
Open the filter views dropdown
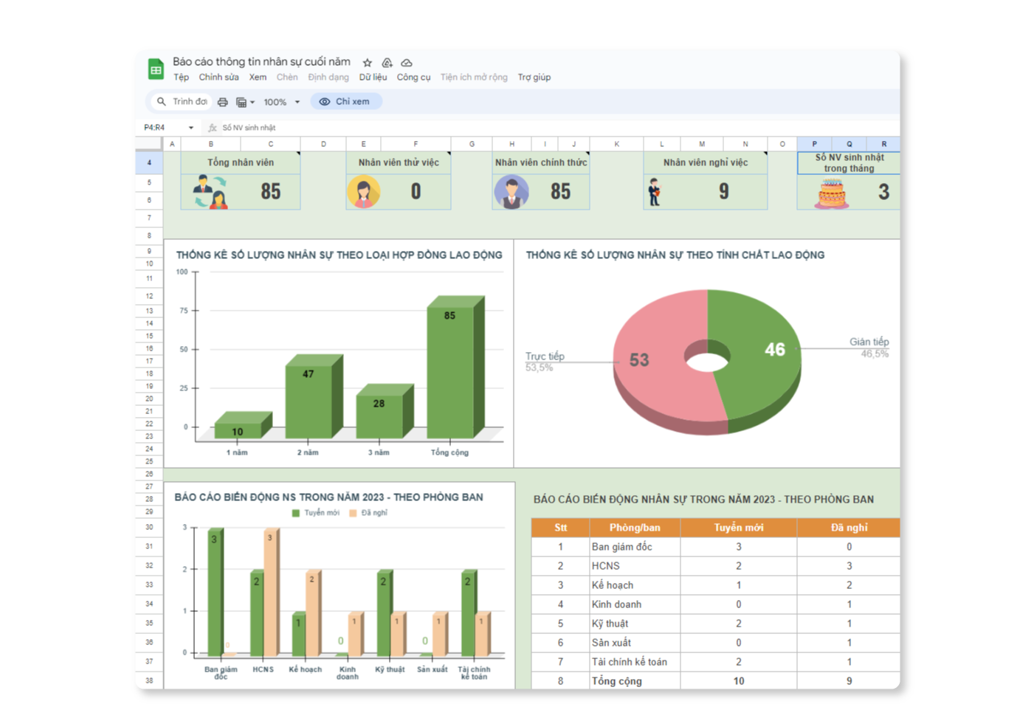tap(245, 102)
